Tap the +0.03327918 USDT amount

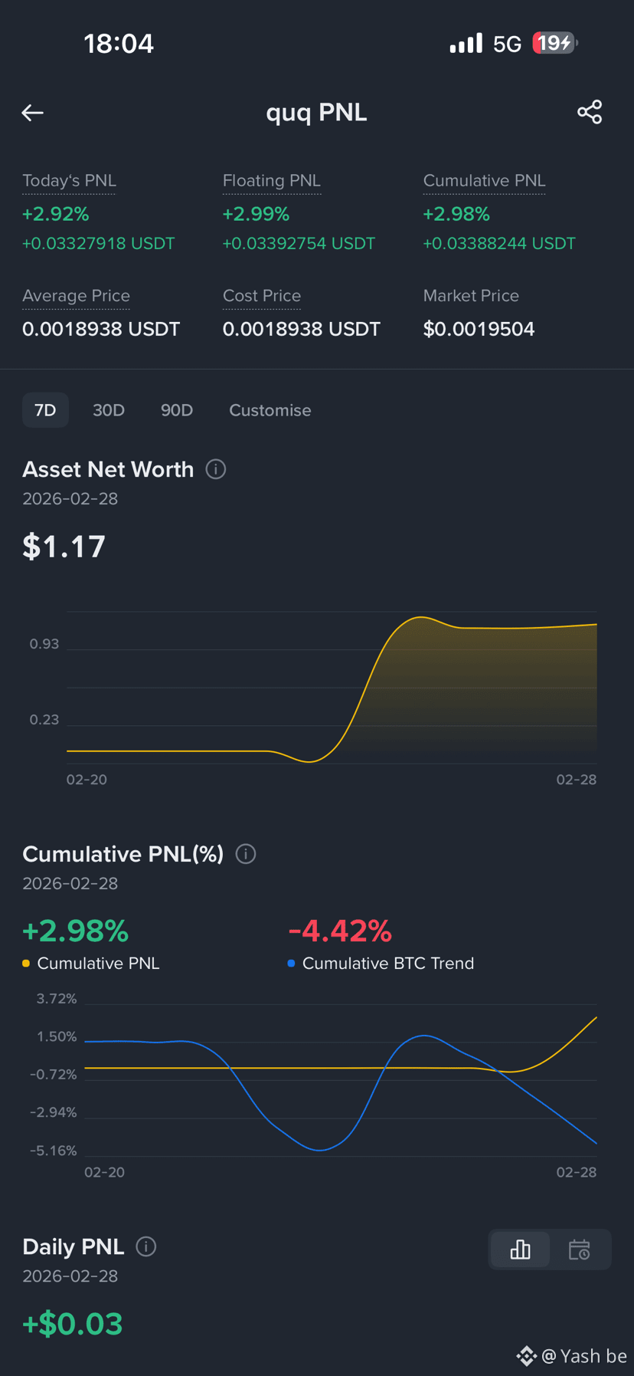[98, 244]
